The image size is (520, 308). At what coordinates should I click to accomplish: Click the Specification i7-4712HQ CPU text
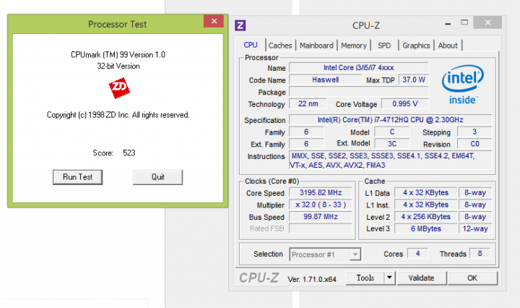391,120
